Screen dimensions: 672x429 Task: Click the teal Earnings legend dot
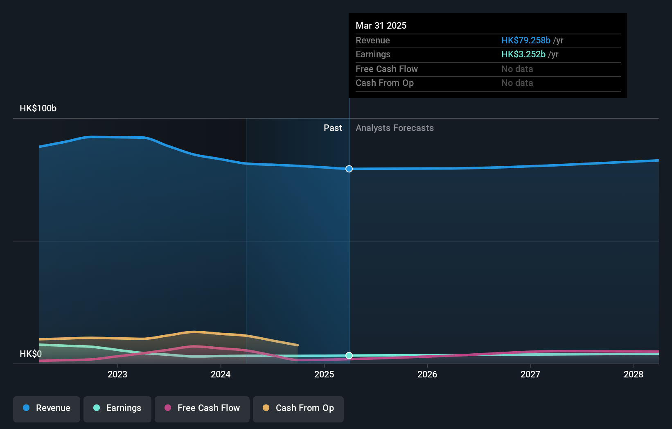[97, 408]
